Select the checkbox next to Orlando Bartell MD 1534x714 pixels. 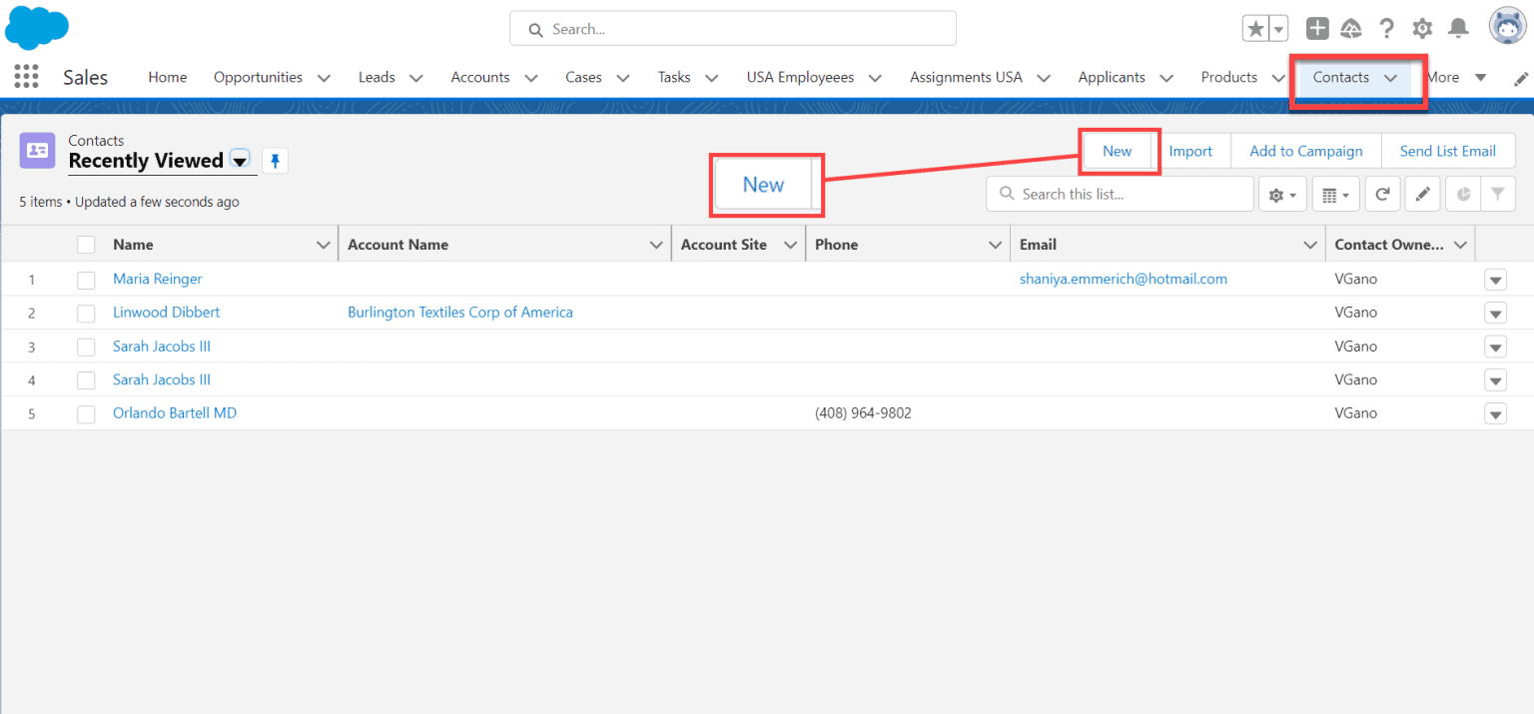86,412
